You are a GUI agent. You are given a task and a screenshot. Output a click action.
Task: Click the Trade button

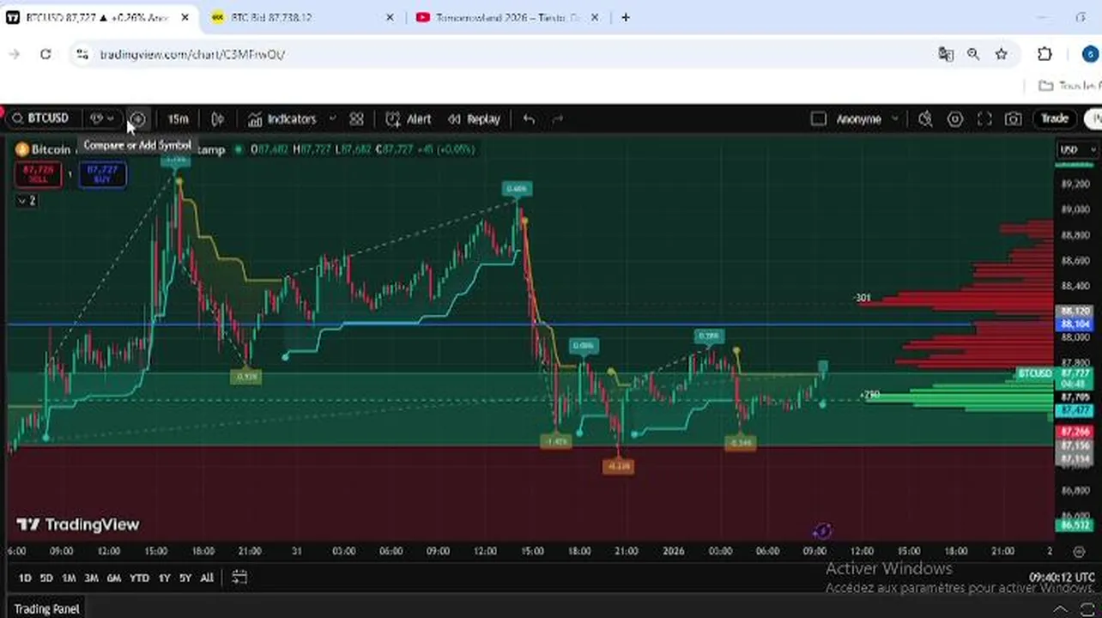pos(1055,119)
